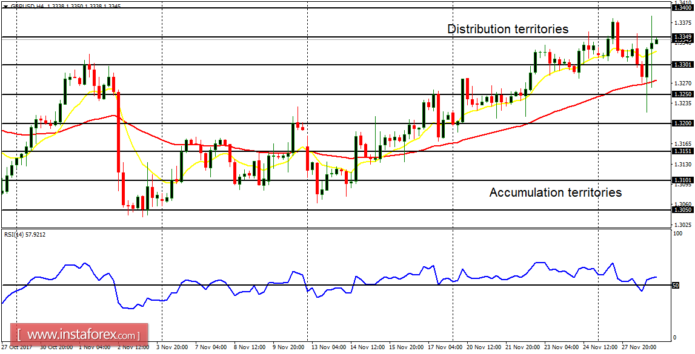Click the 1.3130 price axis value

[683, 165]
